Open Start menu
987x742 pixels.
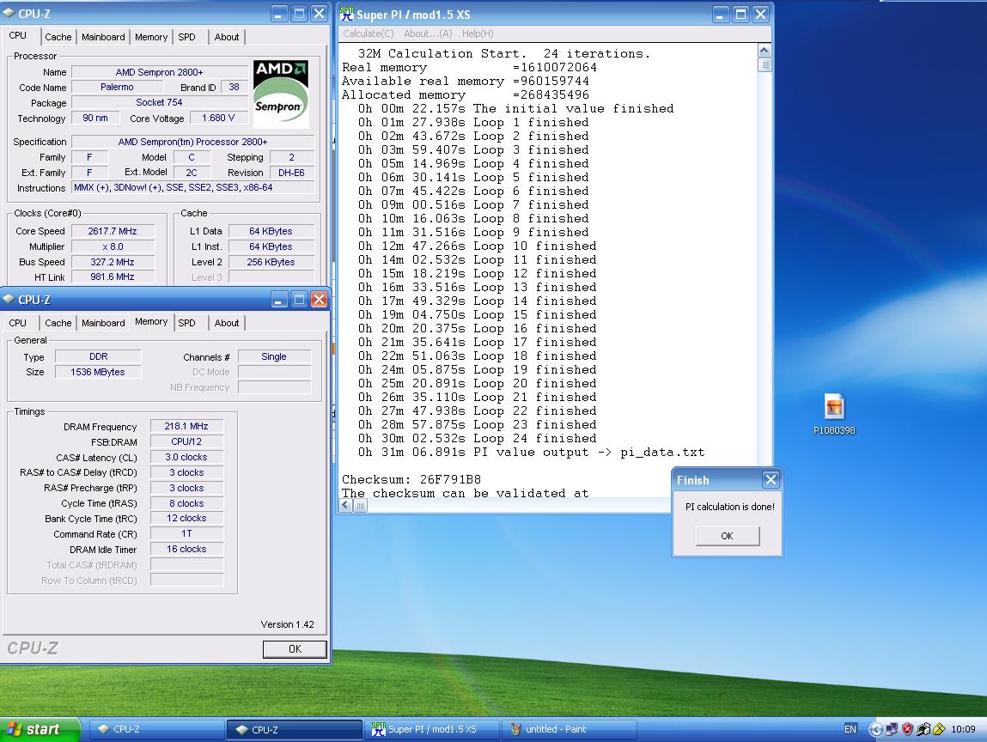40,729
